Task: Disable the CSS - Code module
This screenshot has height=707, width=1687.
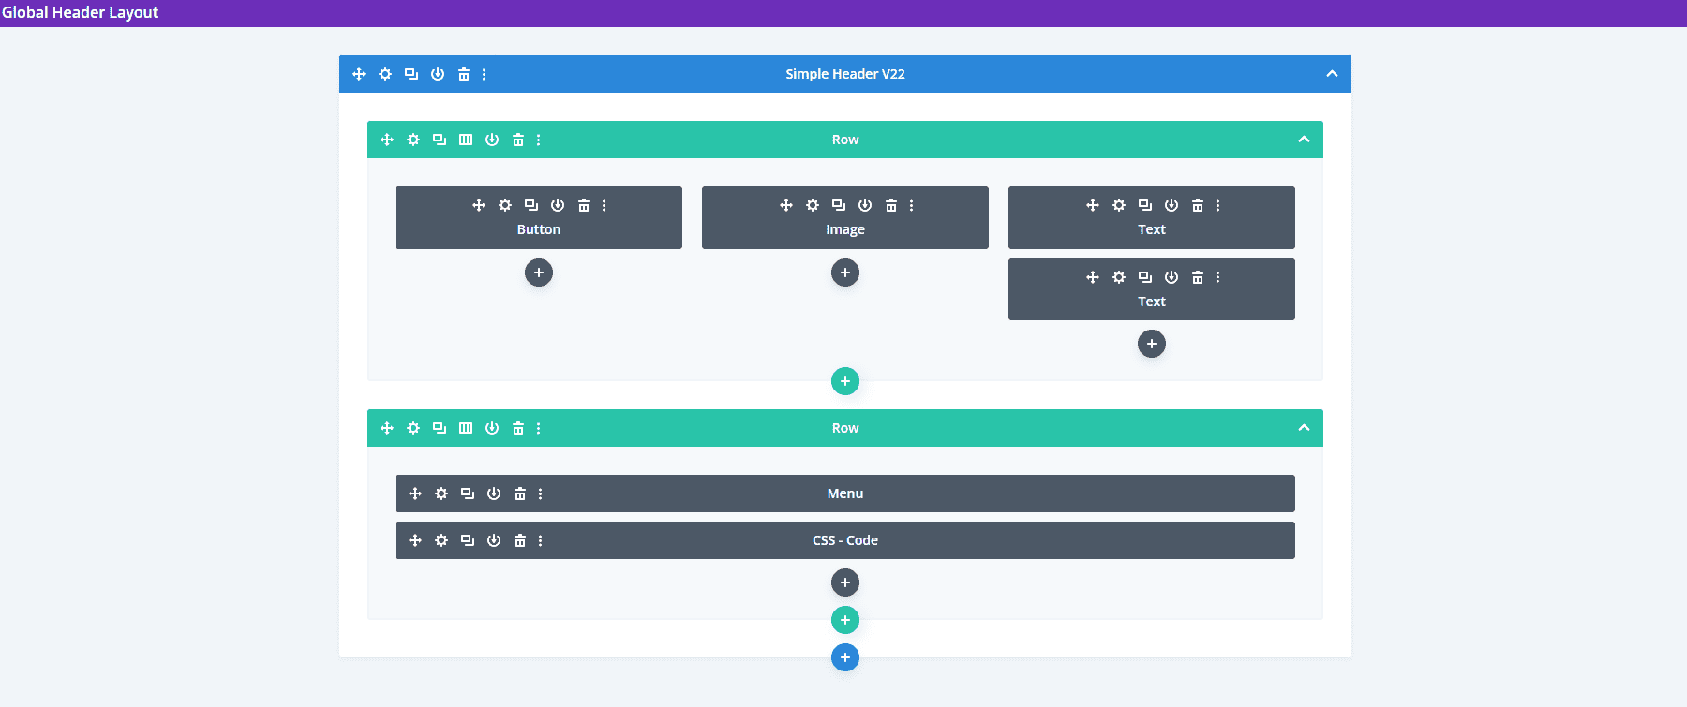Action: [494, 540]
